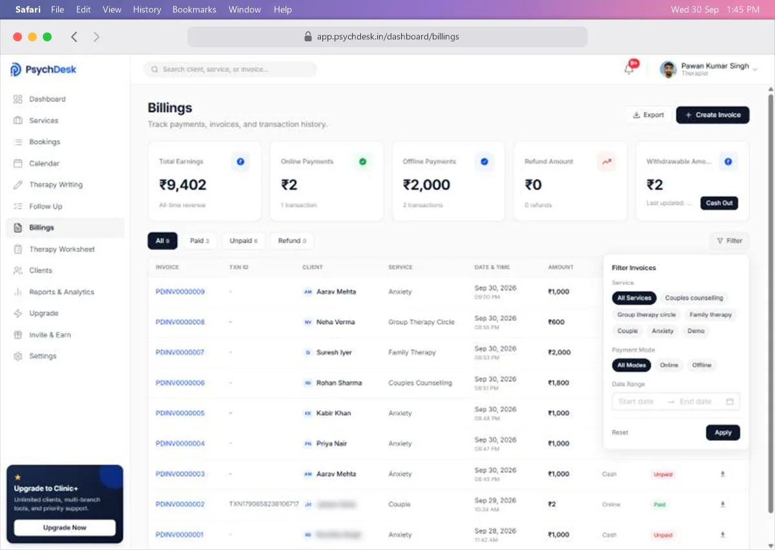Open the File menu
The height and width of the screenshot is (550, 775).
pos(57,10)
